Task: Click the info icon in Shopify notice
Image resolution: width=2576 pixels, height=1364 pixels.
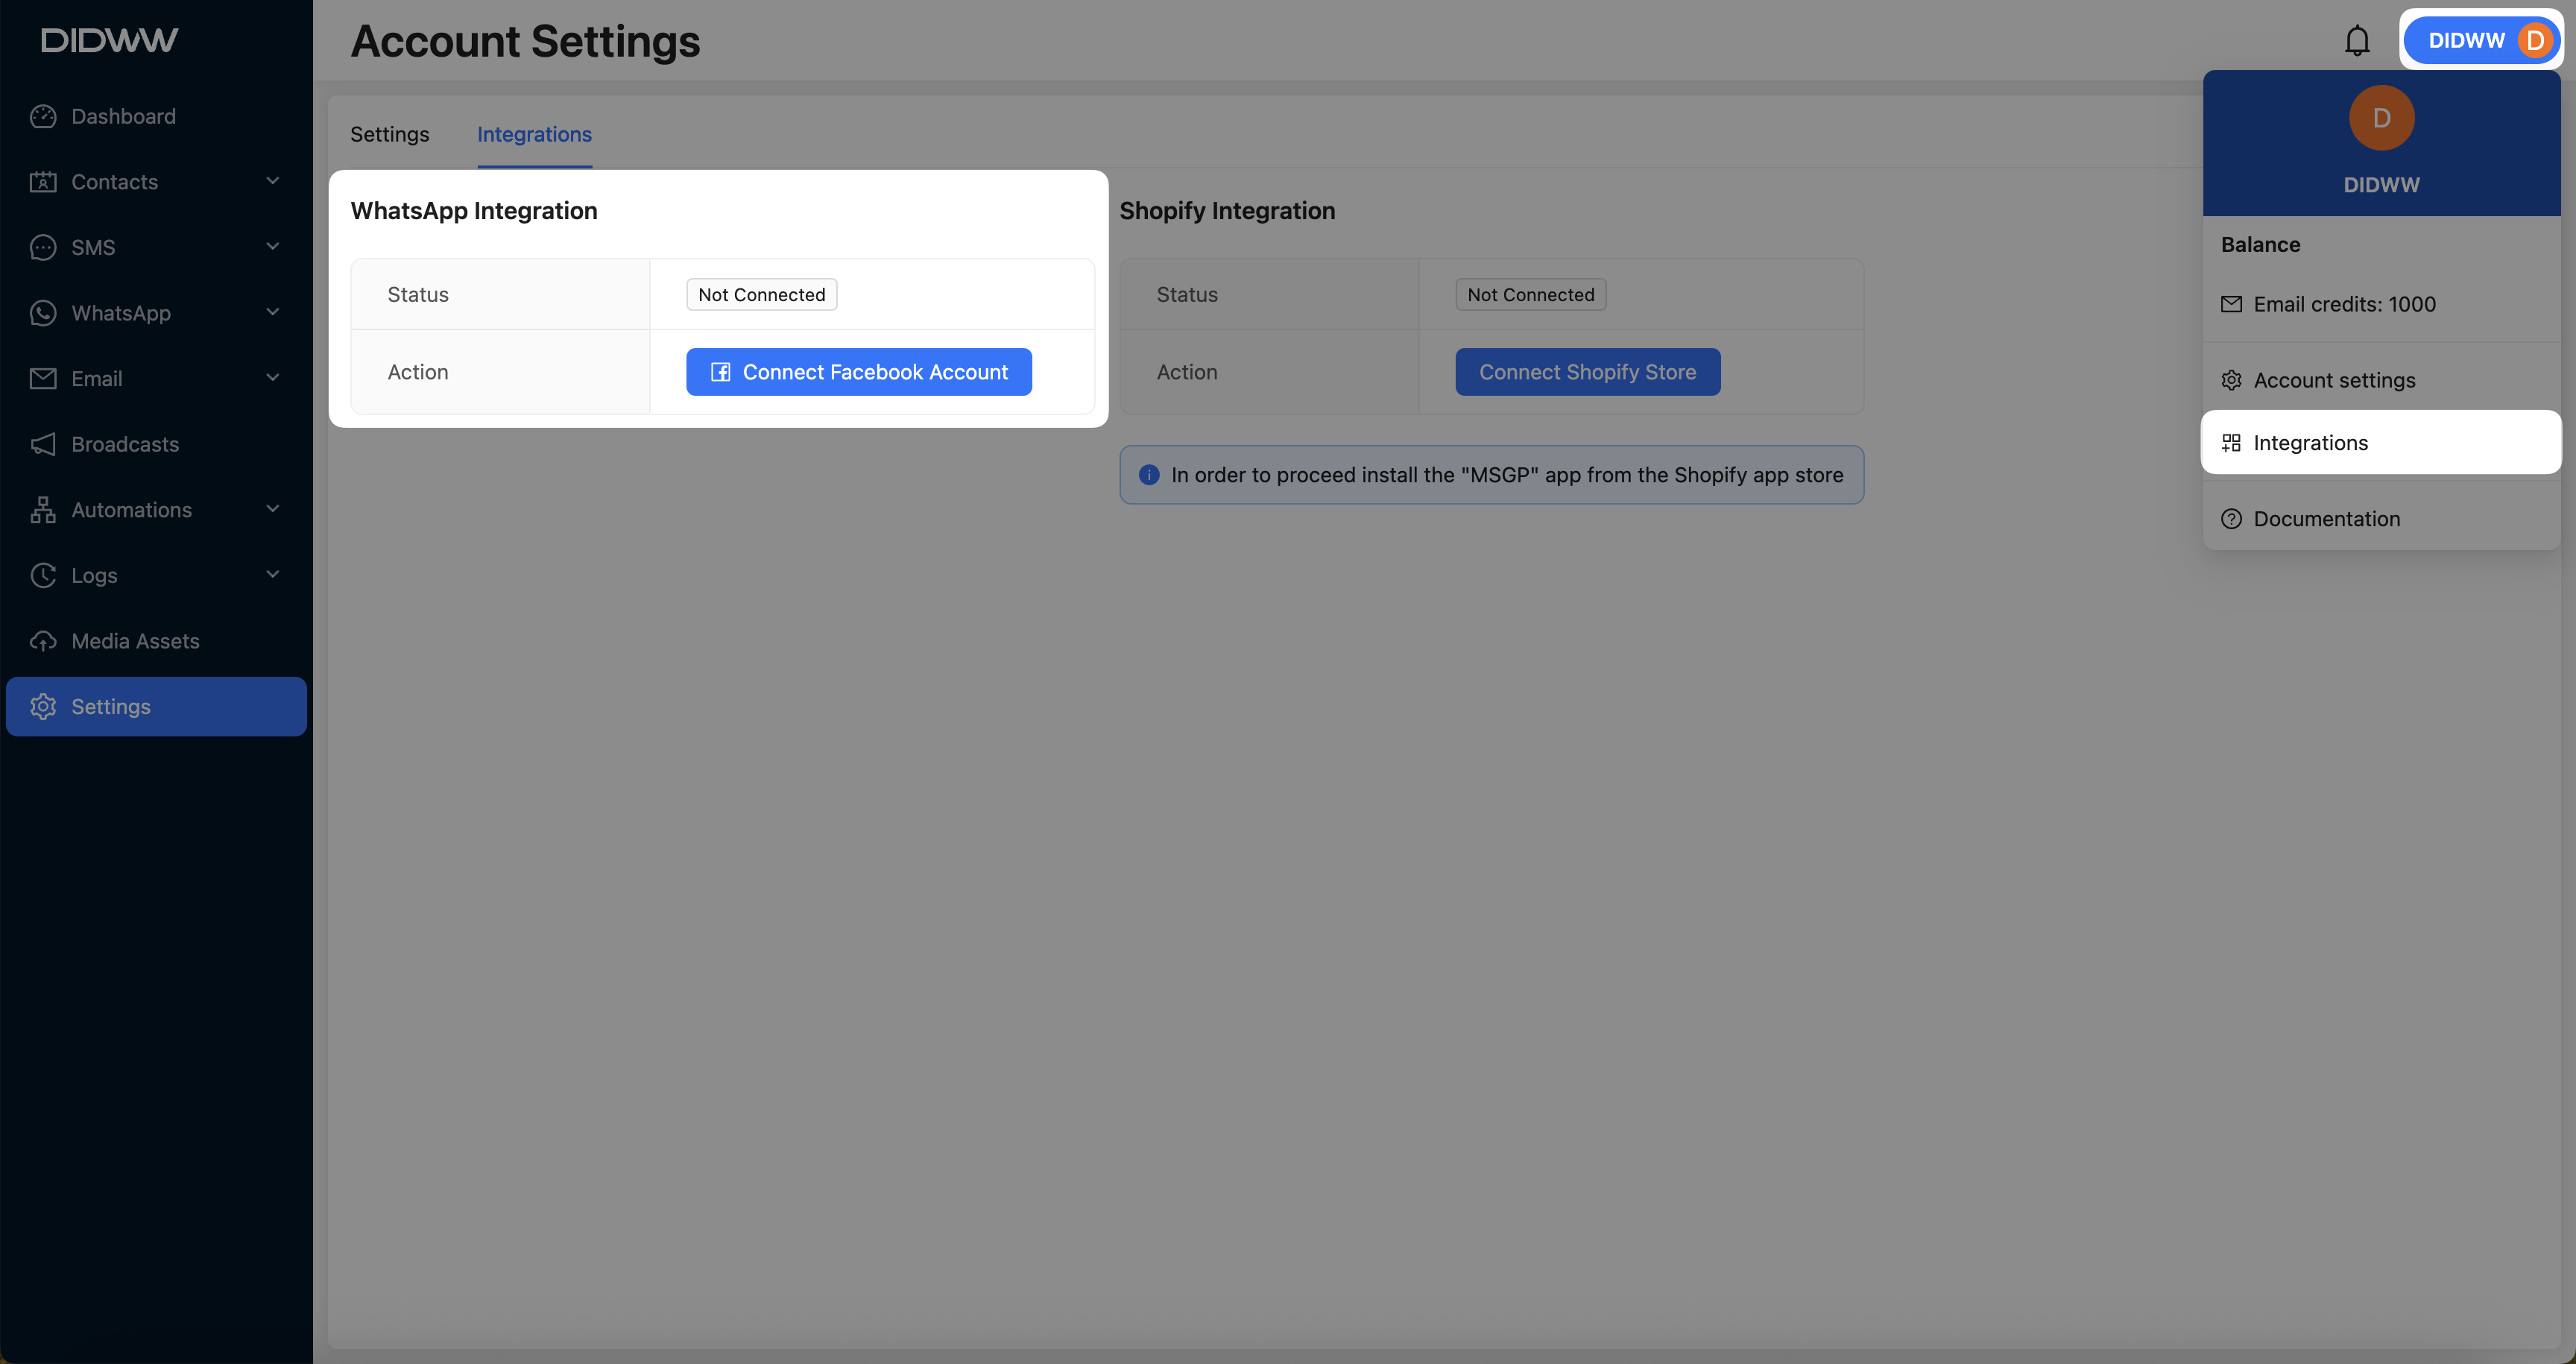Action: click(x=1149, y=475)
